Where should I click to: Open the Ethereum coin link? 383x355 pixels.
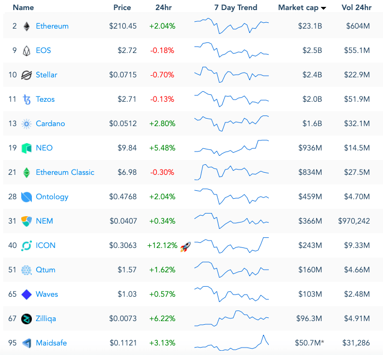(52, 26)
